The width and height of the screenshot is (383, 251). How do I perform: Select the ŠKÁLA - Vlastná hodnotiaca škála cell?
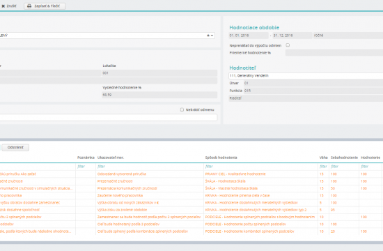pyautogui.click(x=260, y=188)
